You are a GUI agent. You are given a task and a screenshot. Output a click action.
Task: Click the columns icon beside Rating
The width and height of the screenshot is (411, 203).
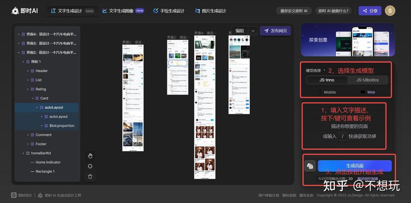pyautogui.click(x=32, y=89)
